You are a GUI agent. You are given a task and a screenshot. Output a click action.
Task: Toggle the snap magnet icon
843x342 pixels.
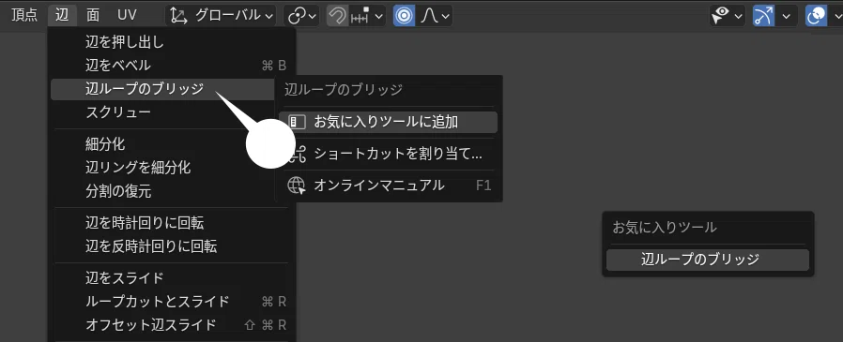point(337,16)
